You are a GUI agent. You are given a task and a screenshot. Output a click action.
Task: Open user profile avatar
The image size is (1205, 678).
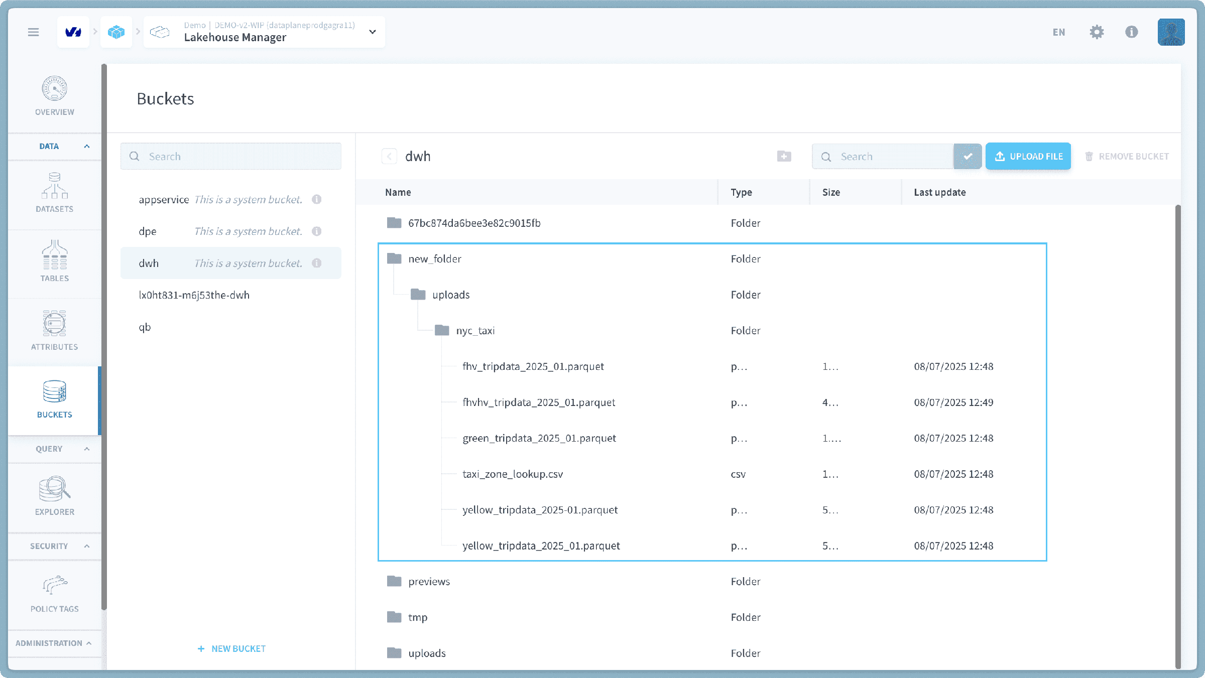[1171, 32]
